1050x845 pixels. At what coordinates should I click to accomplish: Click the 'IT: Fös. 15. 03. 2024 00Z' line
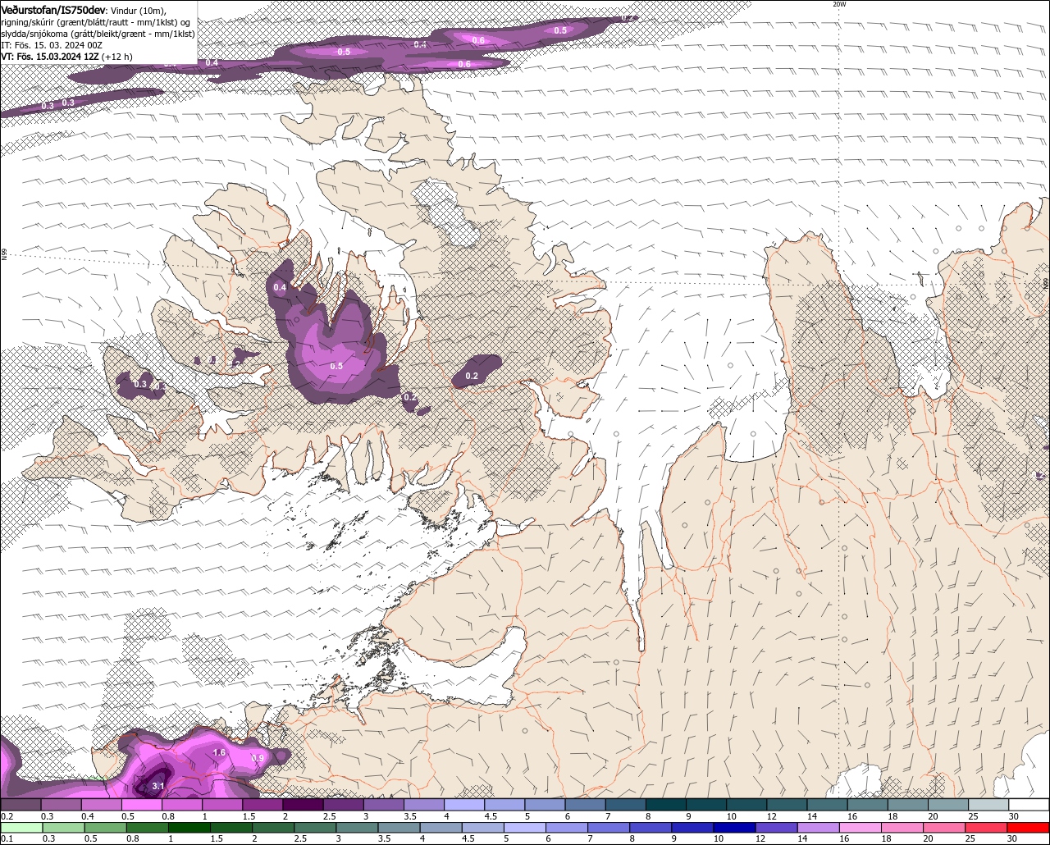pyautogui.click(x=52, y=45)
